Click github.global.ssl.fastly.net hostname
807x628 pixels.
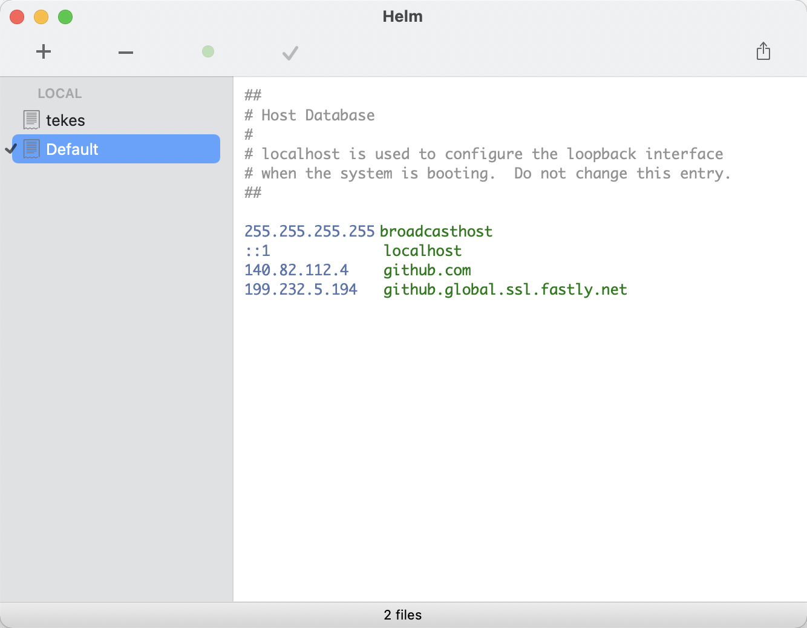point(505,289)
